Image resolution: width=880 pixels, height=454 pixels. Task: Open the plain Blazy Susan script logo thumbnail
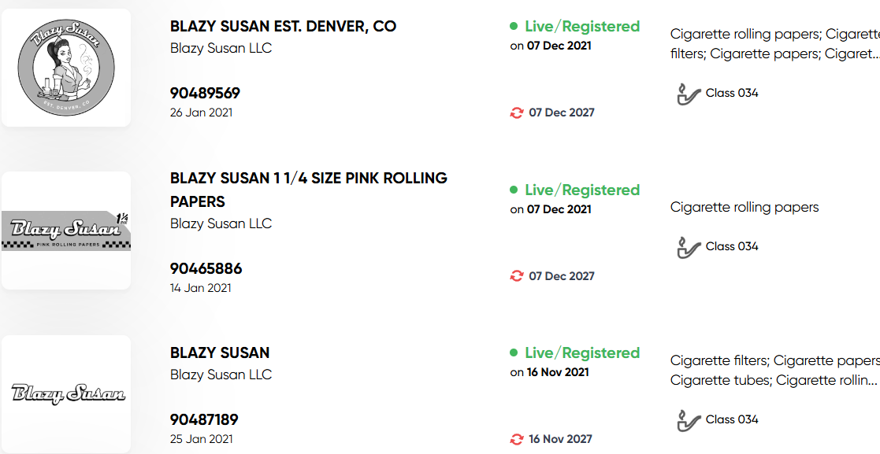pos(66,393)
